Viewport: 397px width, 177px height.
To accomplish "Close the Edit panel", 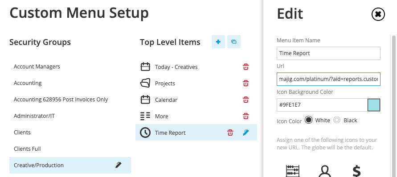I will pos(378,14).
